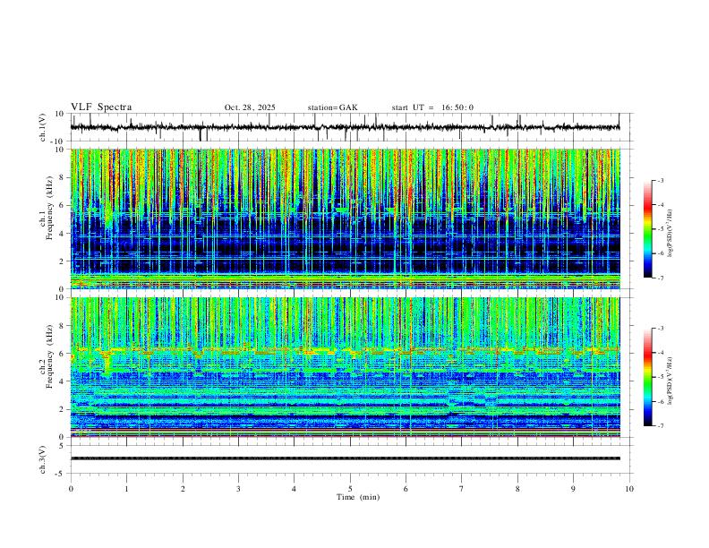Click the time axis tick label "1"
709x548 pixels.
pyautogui.click(x=126, y=489)
